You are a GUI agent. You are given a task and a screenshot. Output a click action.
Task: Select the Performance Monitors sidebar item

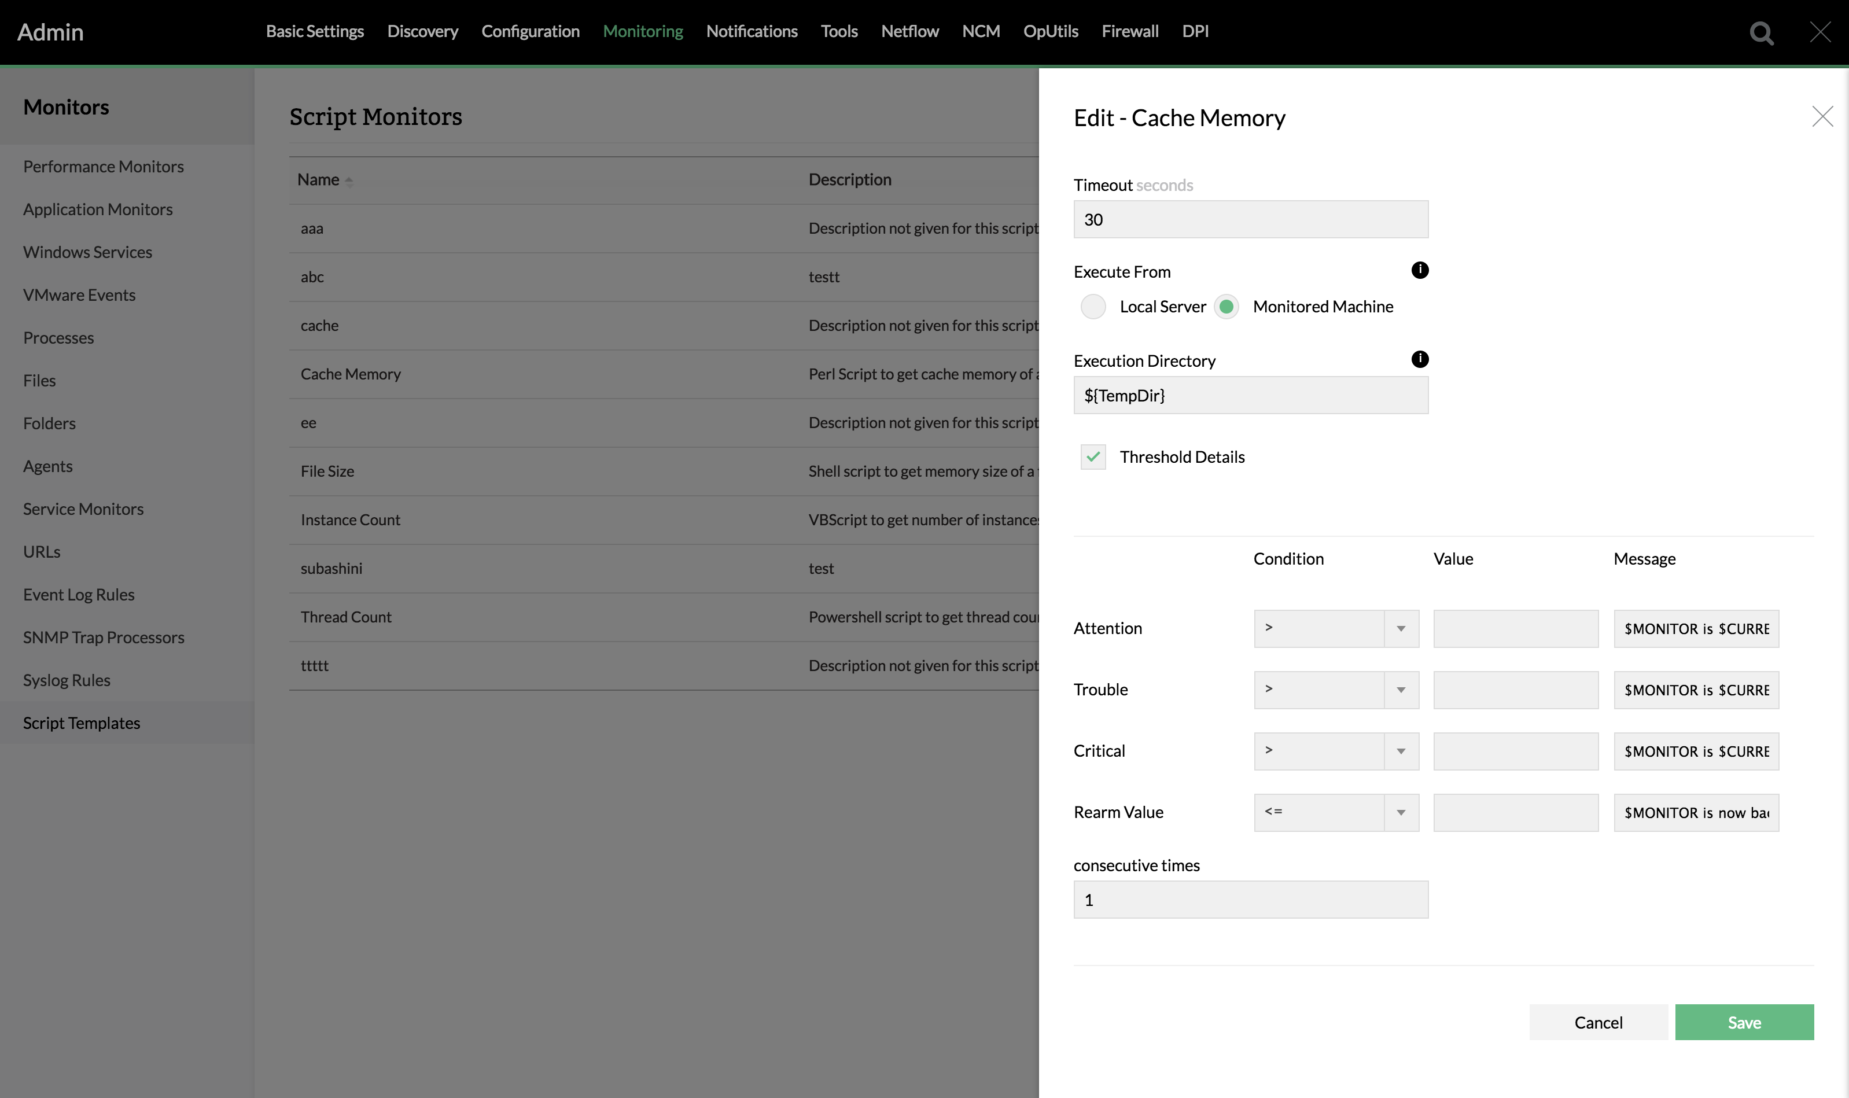(103, 165)
